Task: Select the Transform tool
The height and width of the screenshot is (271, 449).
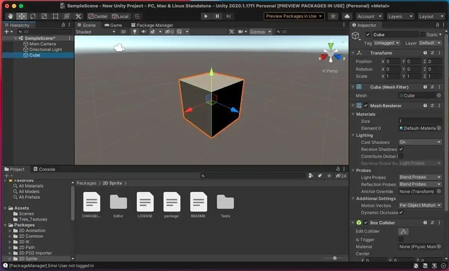Action: [67, 16]
